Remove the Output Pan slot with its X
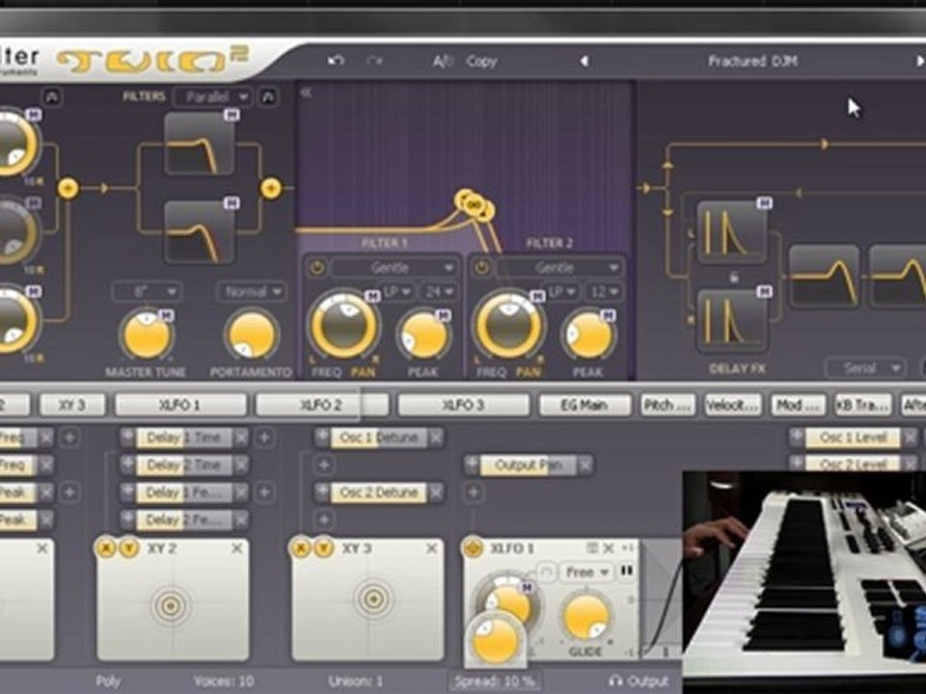Screen dimensions: 926x694 [x=586, y=465]
